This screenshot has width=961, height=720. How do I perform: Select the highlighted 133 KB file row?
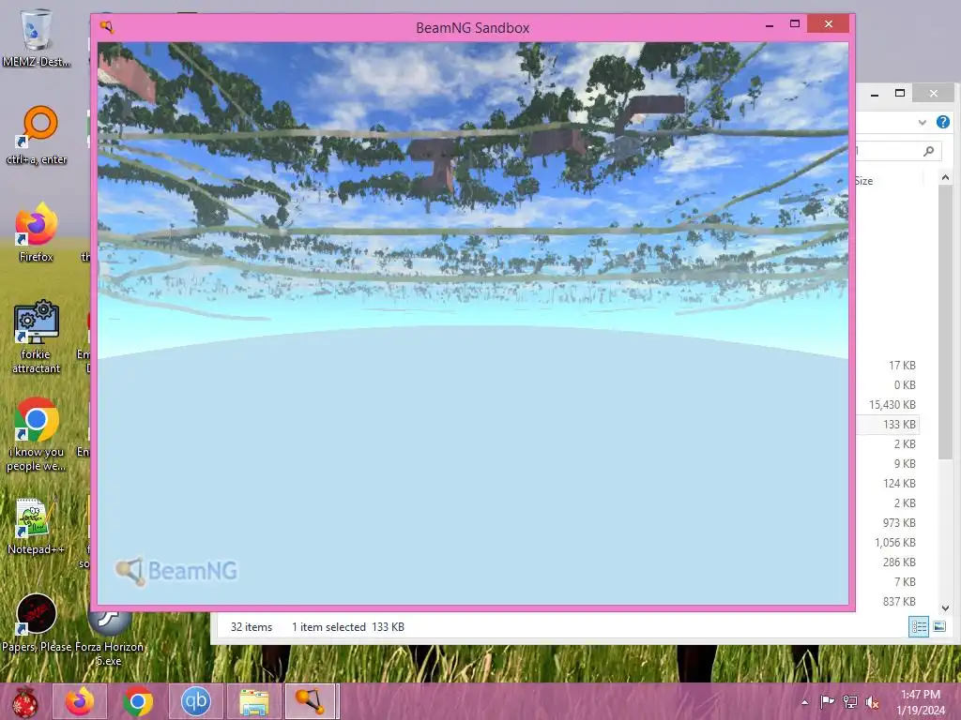tap(887, 424)
